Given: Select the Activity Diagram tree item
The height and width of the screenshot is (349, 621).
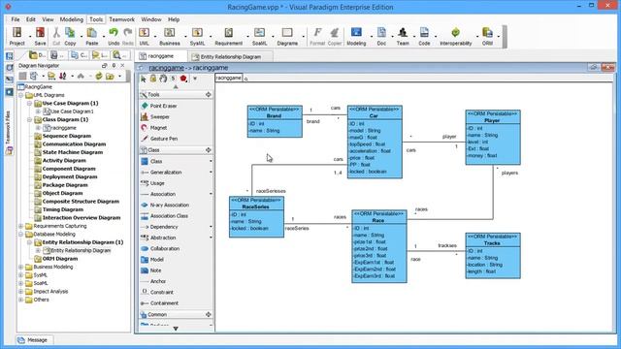Looking at the screenshot, I should click(x=64, y=161).
